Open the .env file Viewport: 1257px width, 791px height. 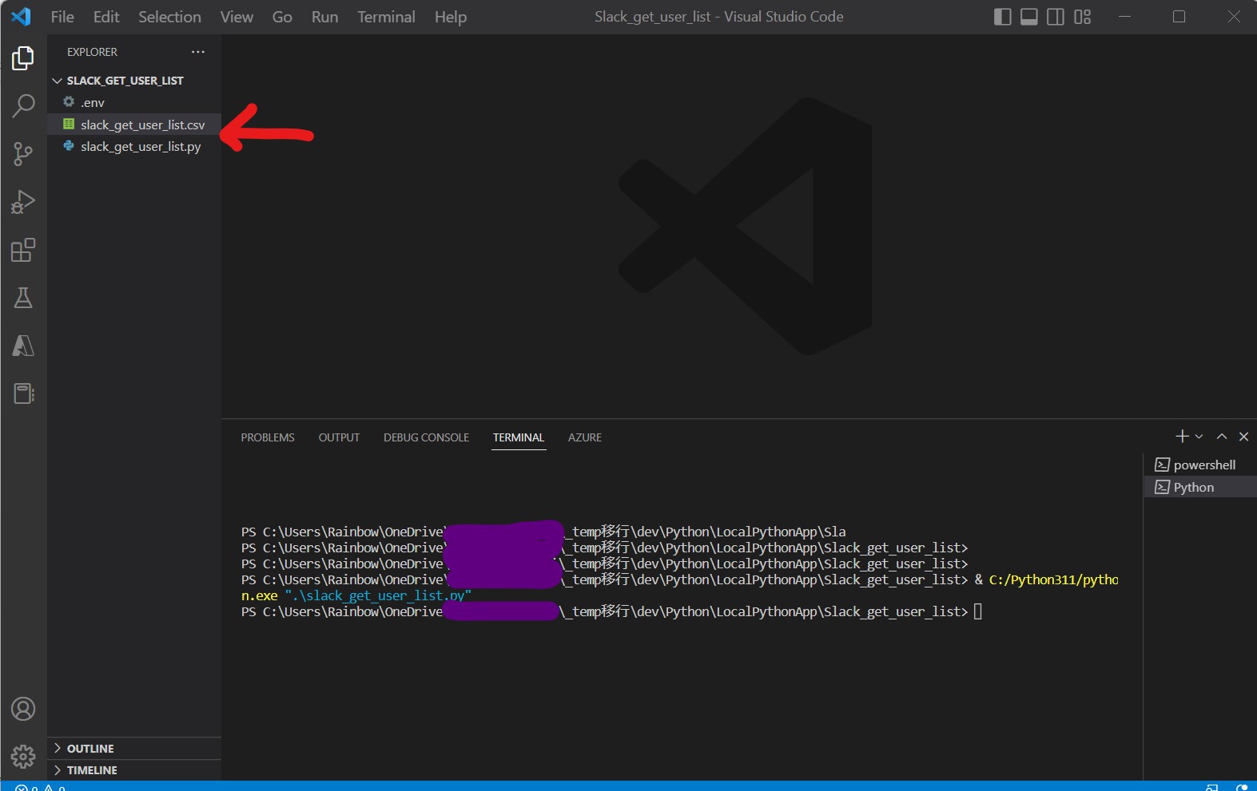point(134,102)
